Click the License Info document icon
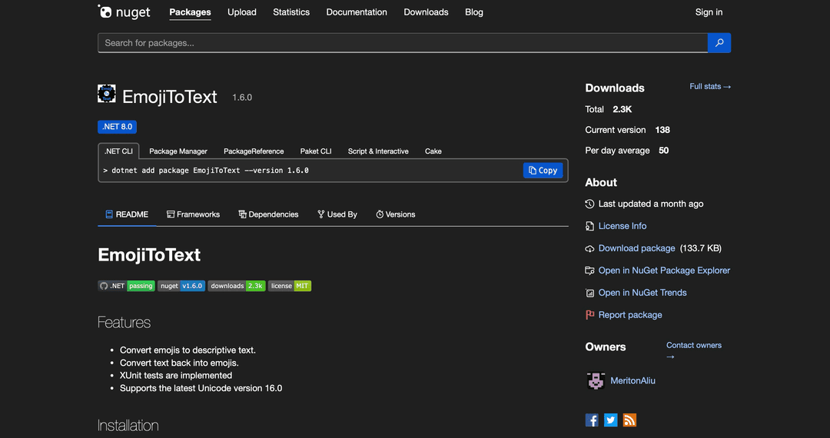Image resolution: width=830 pixels, height=438 pixels. (589, 226)
